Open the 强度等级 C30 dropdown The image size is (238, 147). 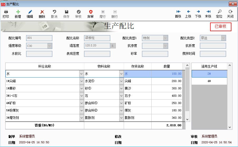pos(49,46)
